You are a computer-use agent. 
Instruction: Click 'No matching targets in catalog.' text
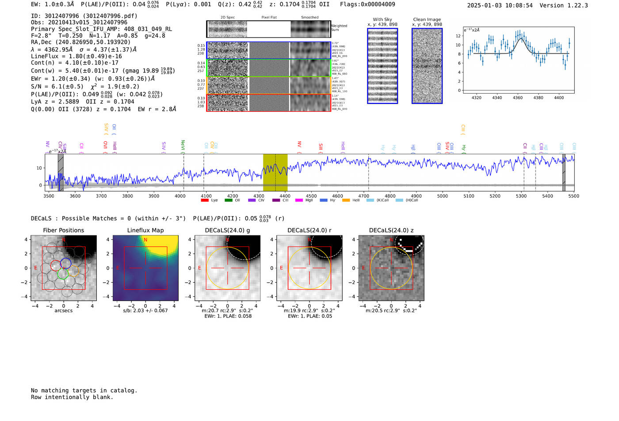point(84,391)
